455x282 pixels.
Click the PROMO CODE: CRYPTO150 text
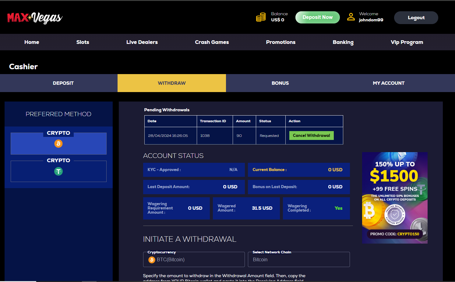click(395, 234)
